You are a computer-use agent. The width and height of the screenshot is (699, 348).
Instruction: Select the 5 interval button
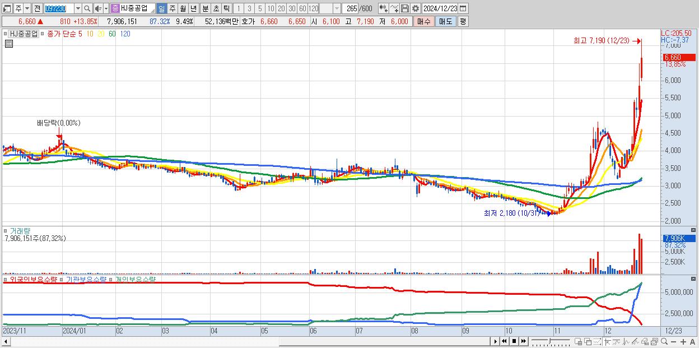(x=260, y=8)
